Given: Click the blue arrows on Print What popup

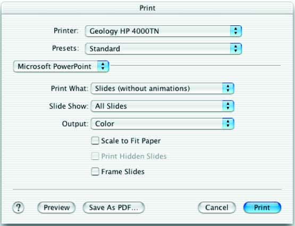Looking at the screenshot, I should (228, 88).
